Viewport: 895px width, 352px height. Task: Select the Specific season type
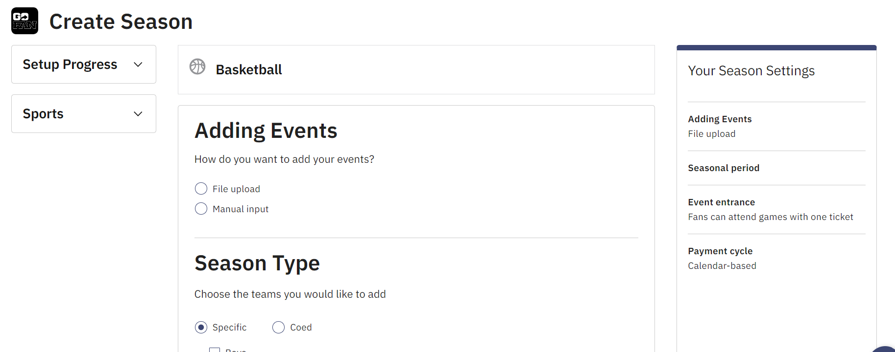pyautogui.click(x=201, y=327)
